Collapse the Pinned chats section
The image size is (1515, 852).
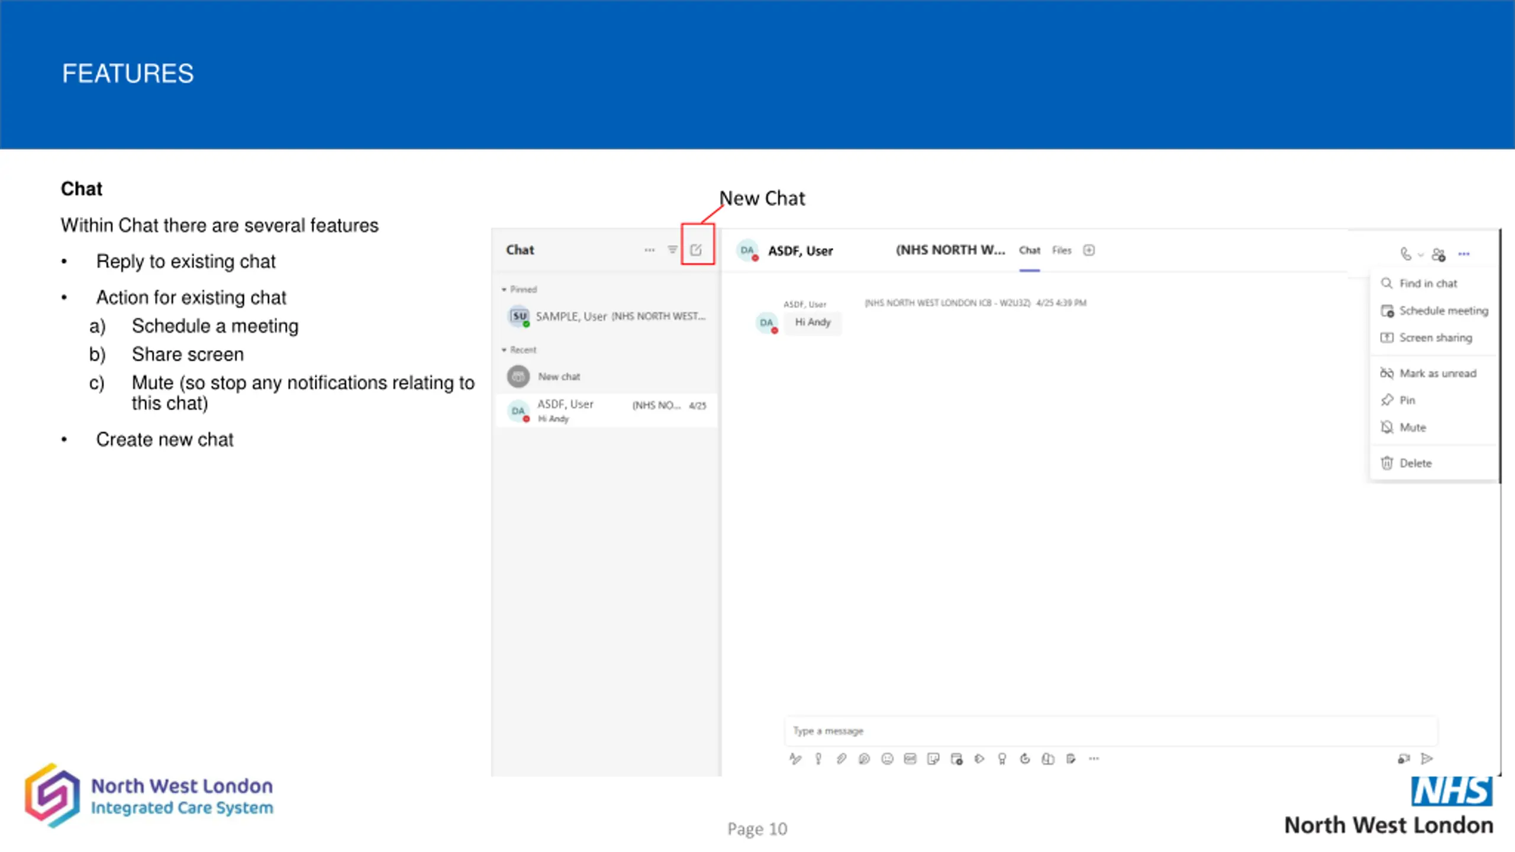click(x=504, y=289)
